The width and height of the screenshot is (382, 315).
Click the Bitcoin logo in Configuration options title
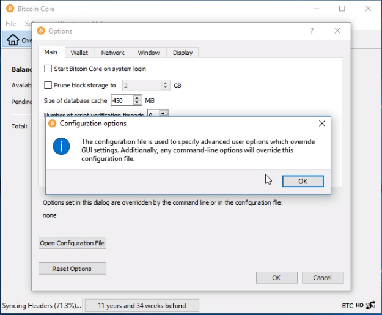tap(52, 124)
